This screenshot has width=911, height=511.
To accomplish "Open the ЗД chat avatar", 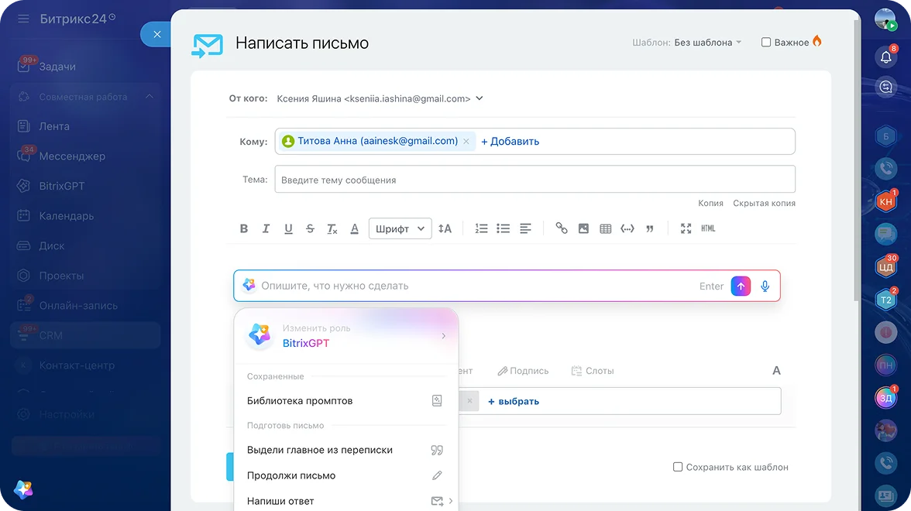I will (x=885, y=398).
